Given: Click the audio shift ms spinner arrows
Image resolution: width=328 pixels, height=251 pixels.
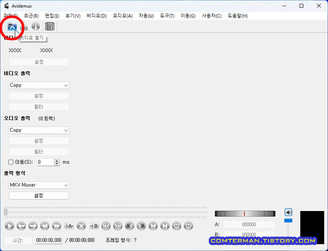Looking at the screenshot, I should click(57, 162).
